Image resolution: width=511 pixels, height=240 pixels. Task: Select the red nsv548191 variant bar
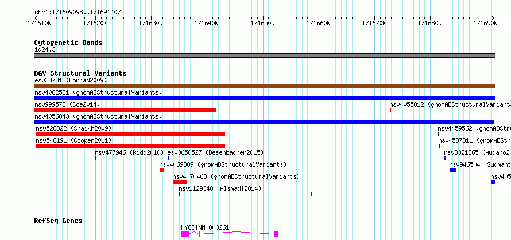pos(131,146)
